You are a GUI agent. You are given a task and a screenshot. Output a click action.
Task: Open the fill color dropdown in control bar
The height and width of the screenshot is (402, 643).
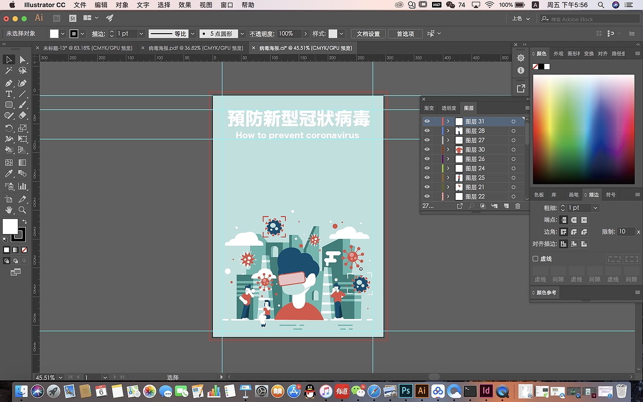tap(63, 34)
